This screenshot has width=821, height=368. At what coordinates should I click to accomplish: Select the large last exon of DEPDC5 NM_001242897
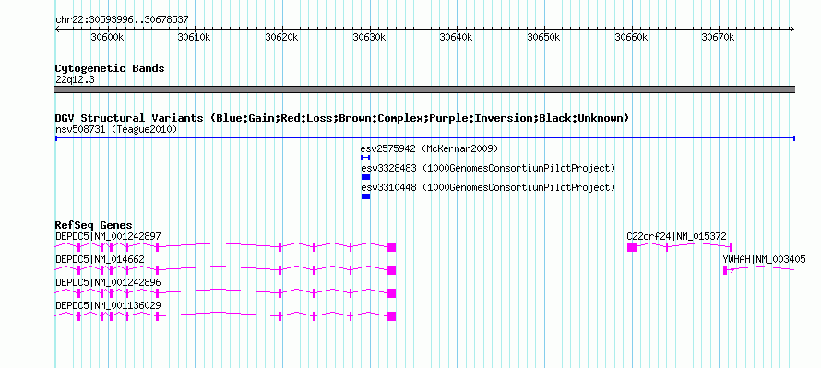(x=391, y=247)
